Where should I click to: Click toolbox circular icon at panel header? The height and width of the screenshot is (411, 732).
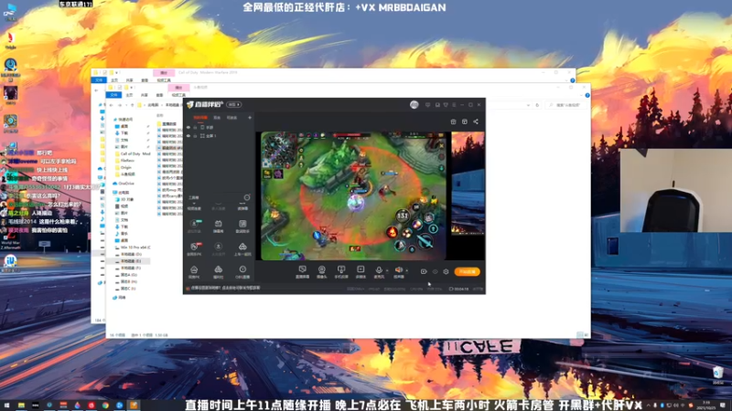247,197
